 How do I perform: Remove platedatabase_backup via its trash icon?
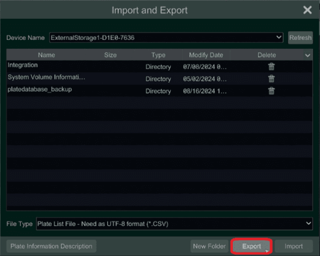(x=271, y=91)
